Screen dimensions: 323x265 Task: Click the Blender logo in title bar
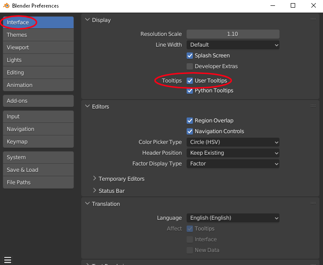(6, 5)
